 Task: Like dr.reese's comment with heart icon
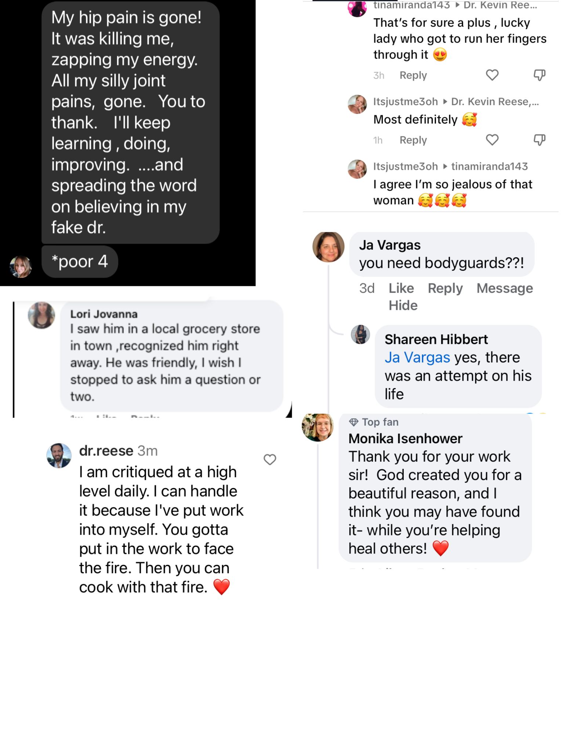270,459
